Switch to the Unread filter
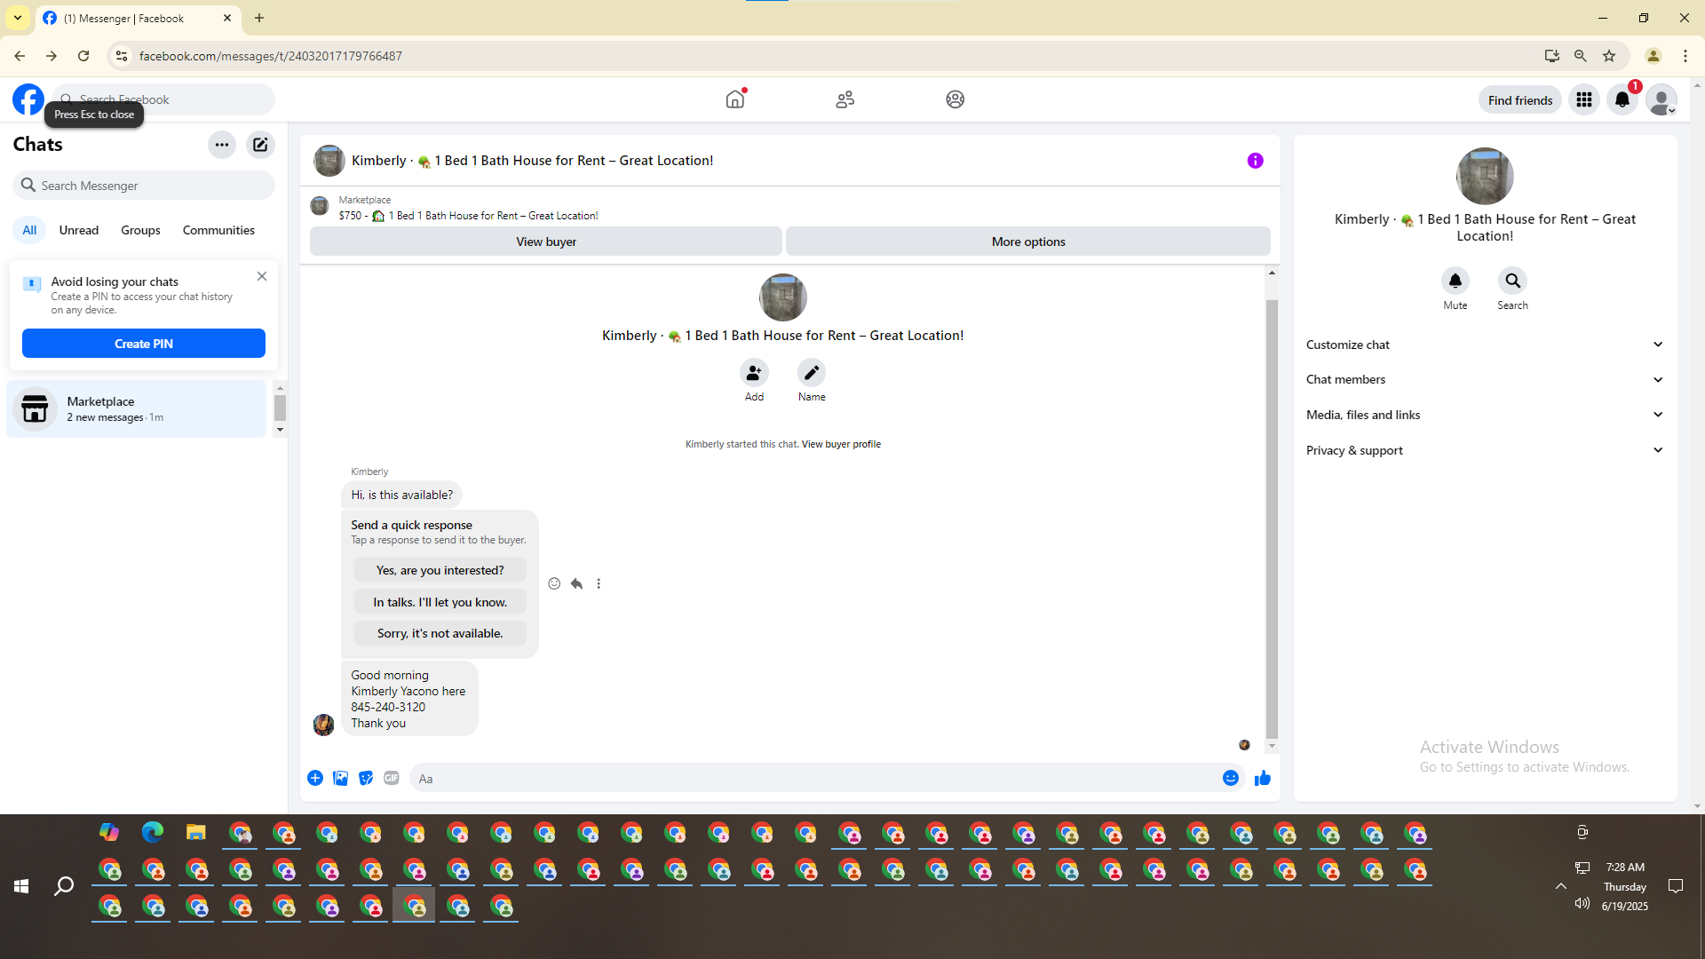 [79, 230]
